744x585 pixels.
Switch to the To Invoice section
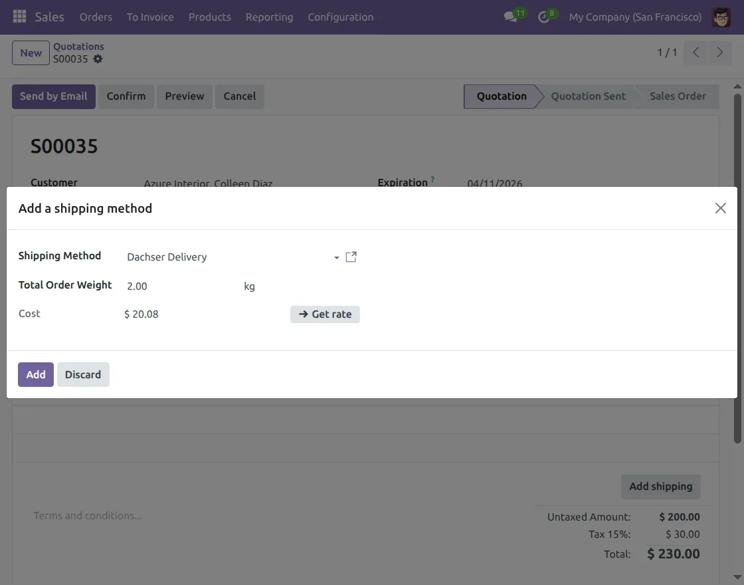coord(150,17)
